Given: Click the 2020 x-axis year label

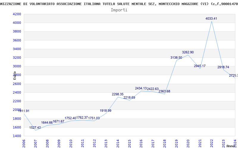Looking at the screenshot, I should pyautogui.click(x=188, y=144).
